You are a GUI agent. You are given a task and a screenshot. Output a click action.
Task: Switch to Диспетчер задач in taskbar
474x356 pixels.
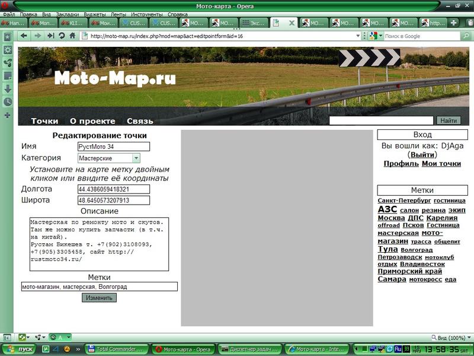tap(249, 349)
